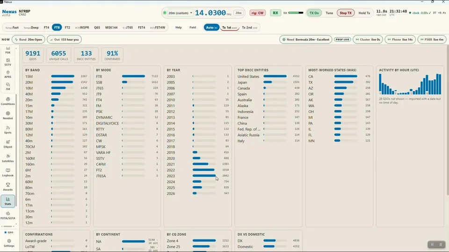Adjust the RX level slider
Screen dimensions: 449x252
pos(296,13)
